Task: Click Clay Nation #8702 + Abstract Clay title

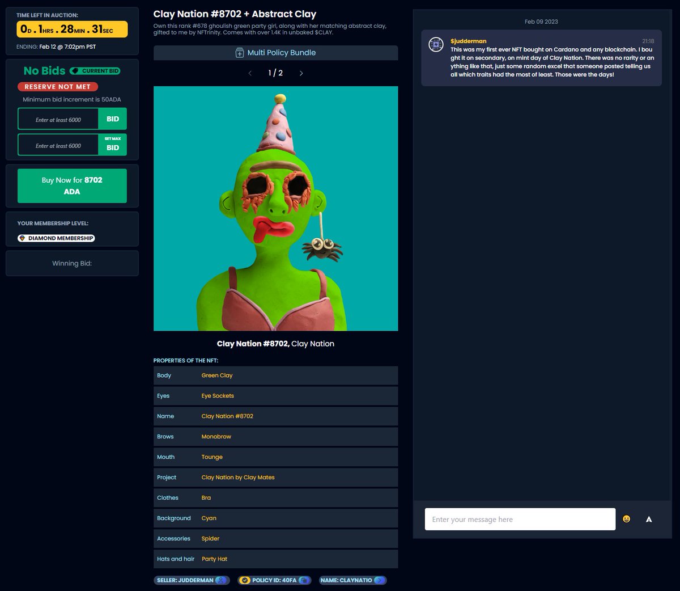Action: pos(235,14)
